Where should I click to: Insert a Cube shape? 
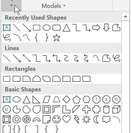pos(116,109)
